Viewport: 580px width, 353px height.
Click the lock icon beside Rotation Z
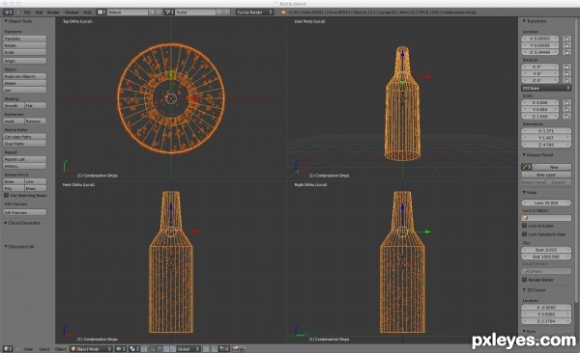(566, 80)
